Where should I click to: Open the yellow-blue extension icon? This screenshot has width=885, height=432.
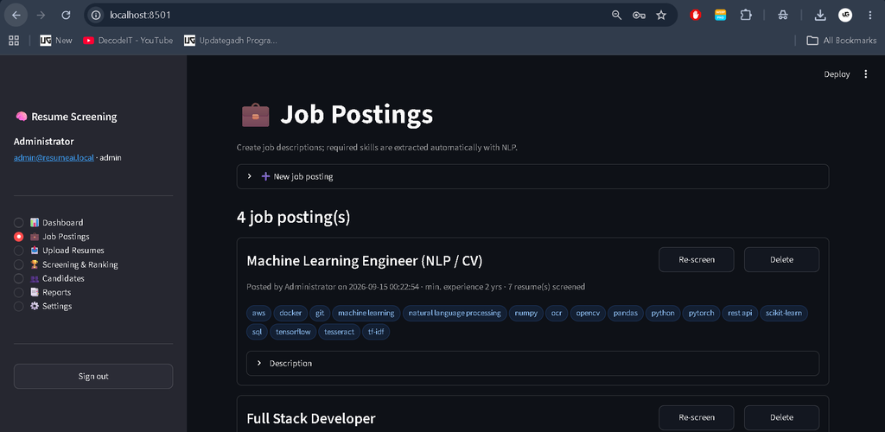tap(720, 16)
